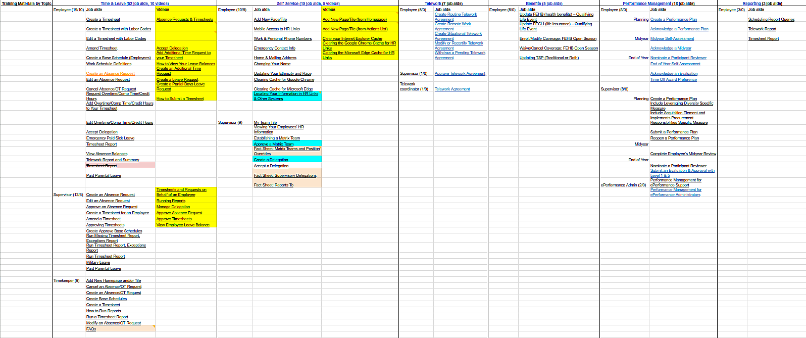Select the Training Materials by Topic header cell
The width and height of the screenshot is (806, 338).
[26, 4]
